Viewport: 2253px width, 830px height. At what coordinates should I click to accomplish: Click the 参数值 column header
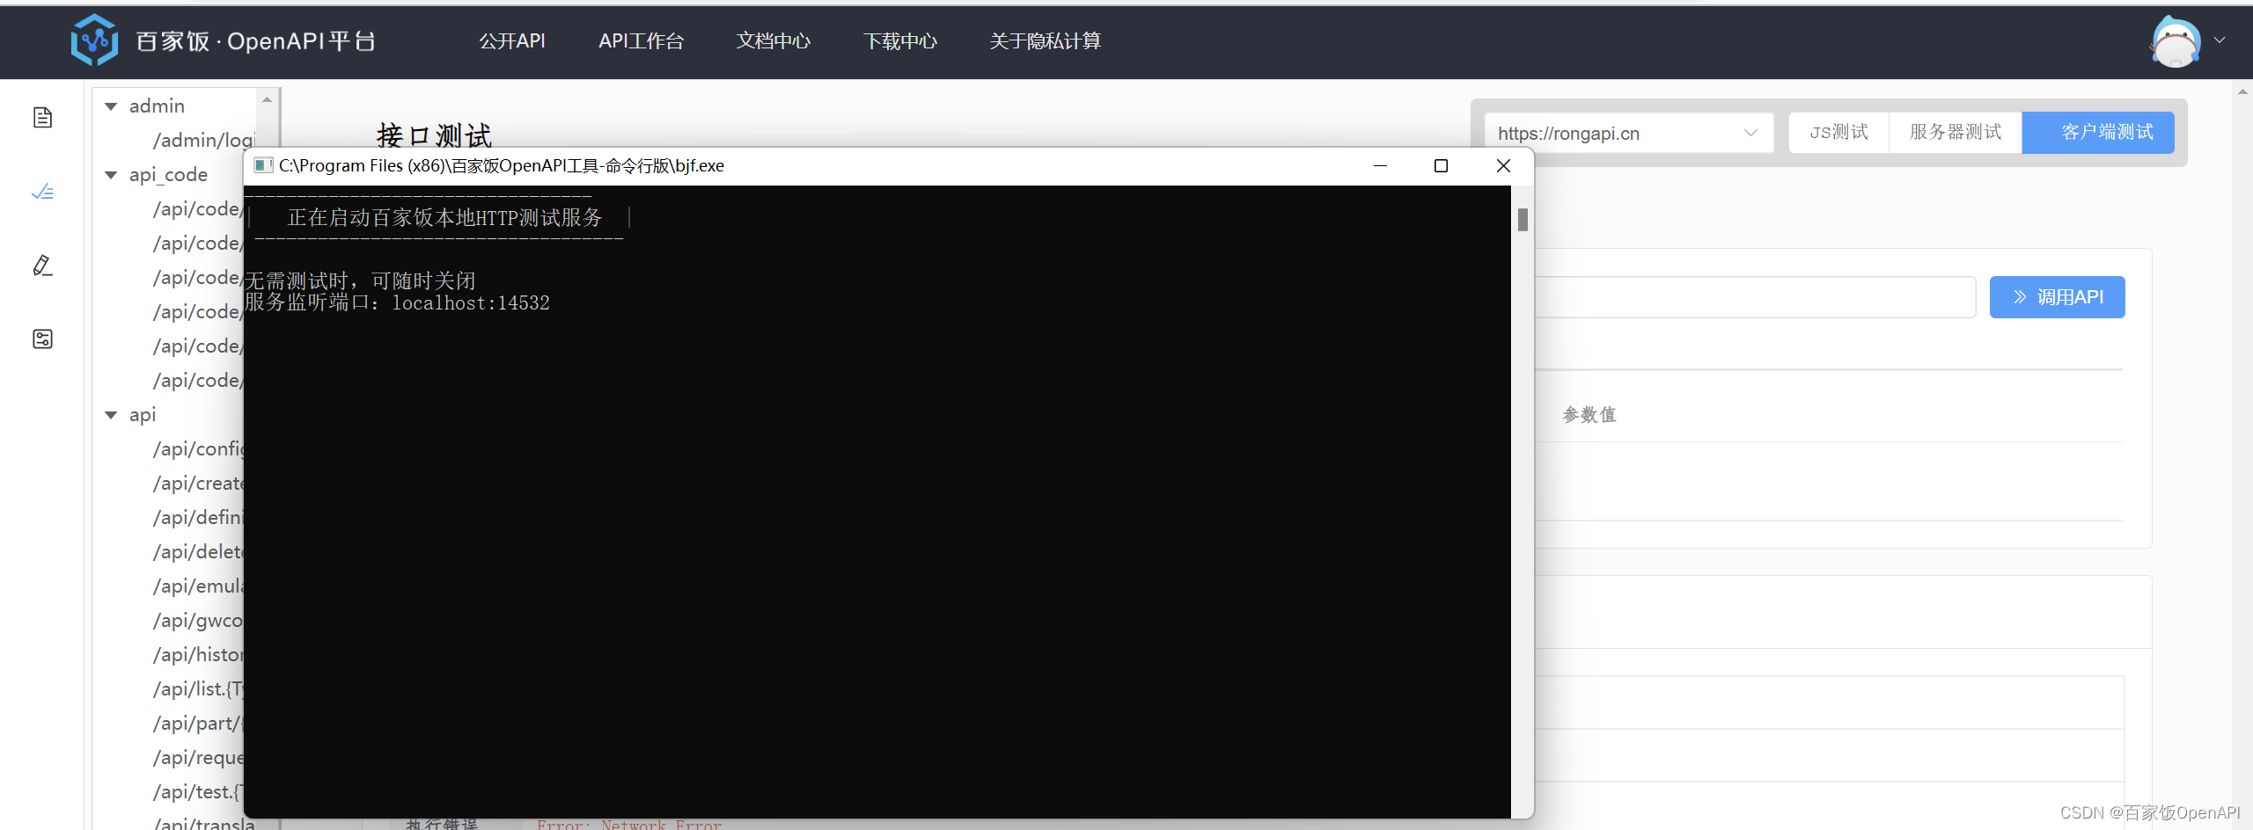pos(1589,414)
